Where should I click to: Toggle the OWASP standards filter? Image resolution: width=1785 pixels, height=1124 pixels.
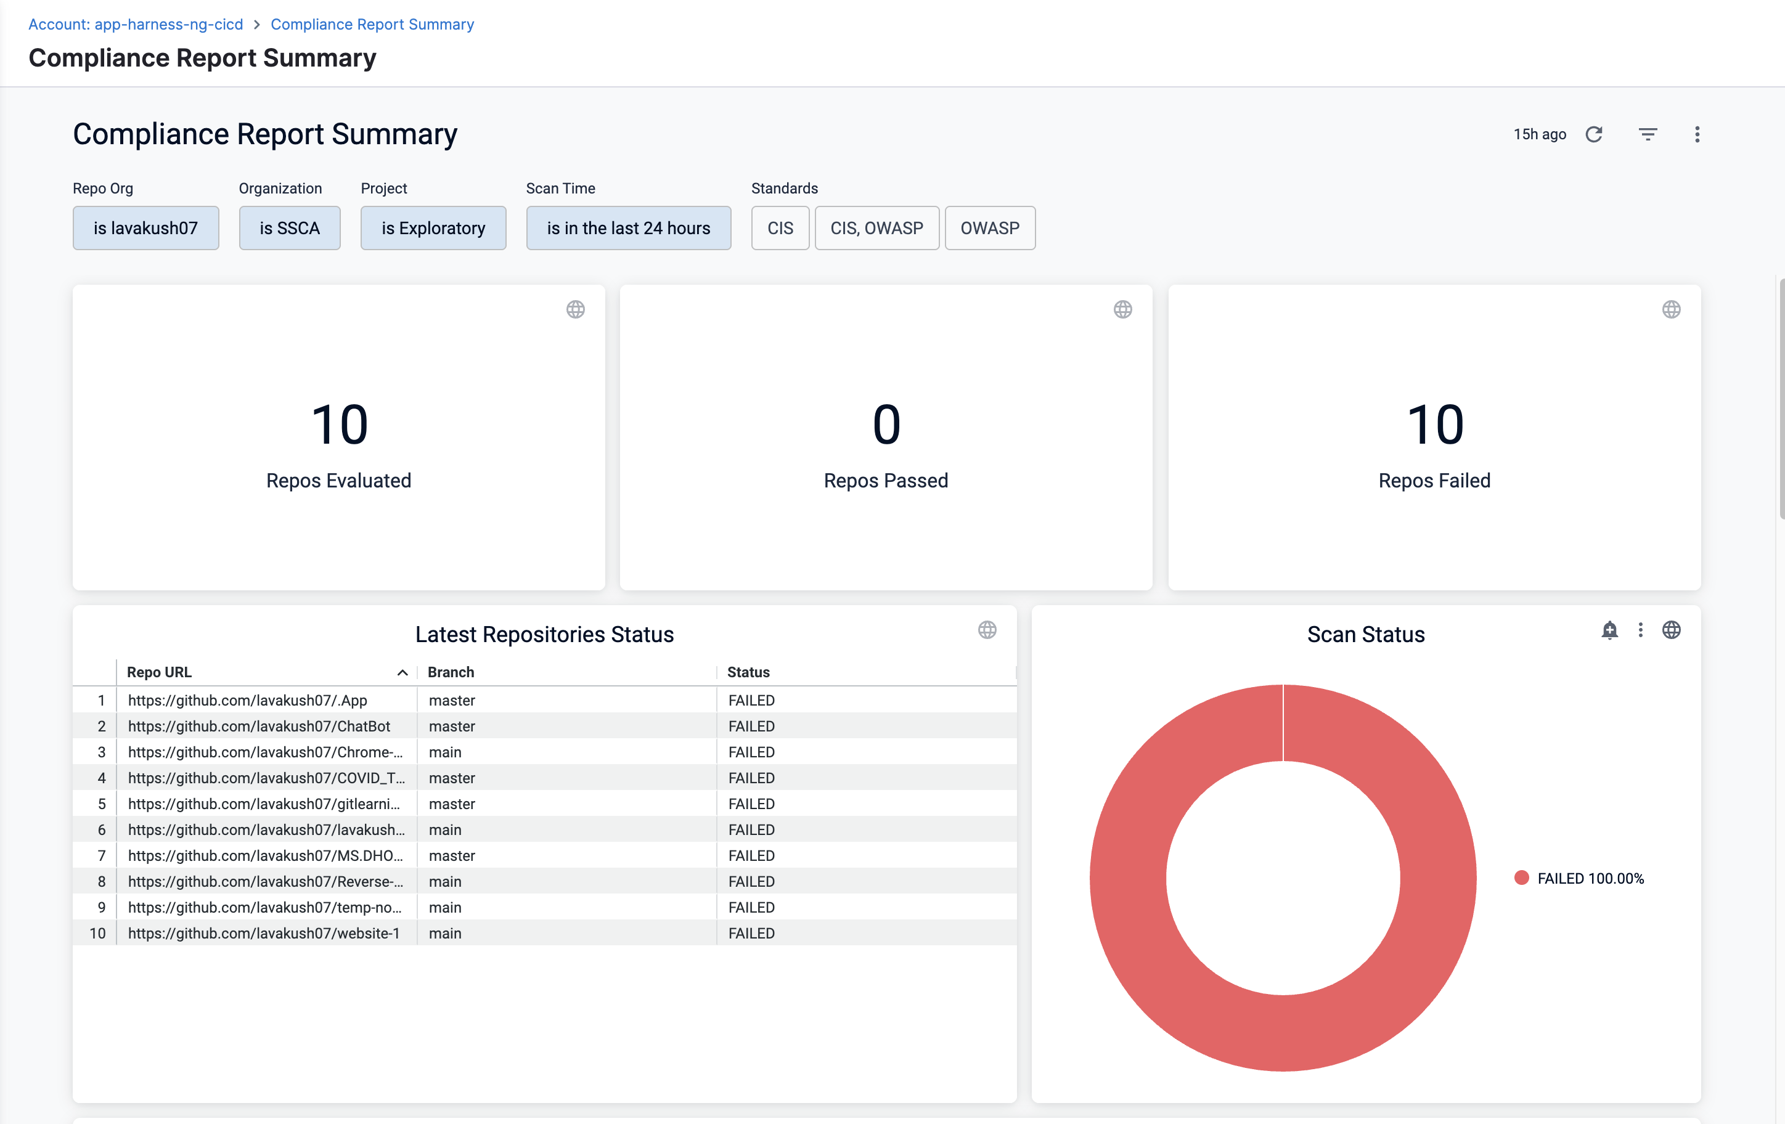pyautogui.click(x=990, y=228)
